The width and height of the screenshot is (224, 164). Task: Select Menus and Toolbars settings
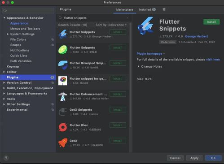tap(25, 29)
